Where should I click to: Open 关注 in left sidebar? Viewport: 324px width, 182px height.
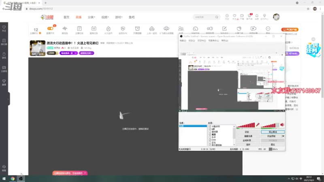click(x=4, y=28)
